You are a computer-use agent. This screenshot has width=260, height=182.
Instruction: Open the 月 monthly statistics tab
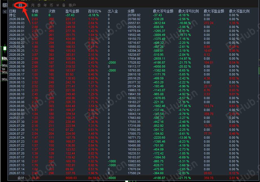point(33,5)
